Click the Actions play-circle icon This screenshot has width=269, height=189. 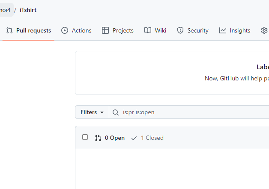[x=65, y=30]
